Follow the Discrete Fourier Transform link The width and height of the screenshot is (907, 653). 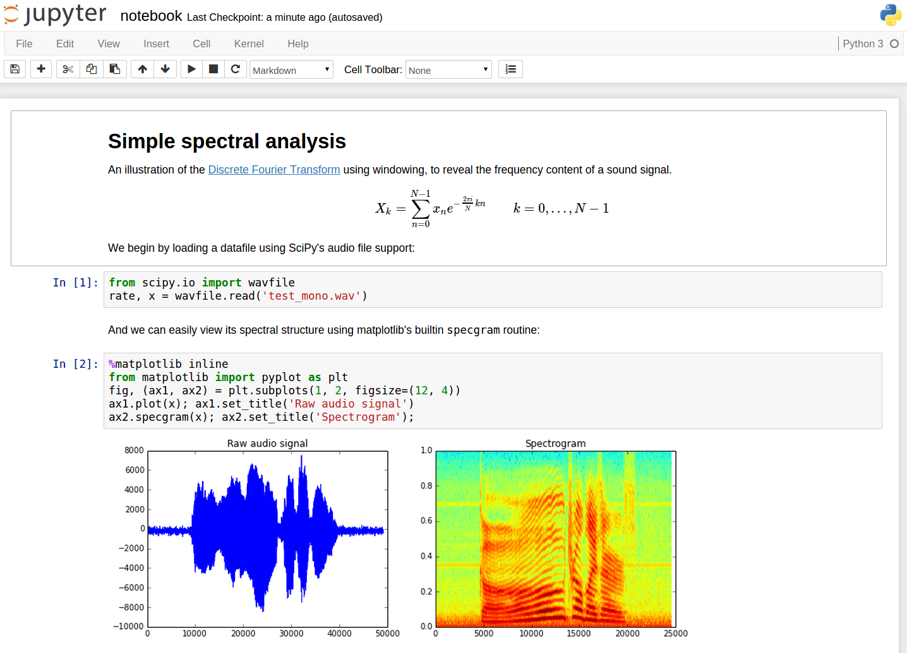click(x=274, y=170)
